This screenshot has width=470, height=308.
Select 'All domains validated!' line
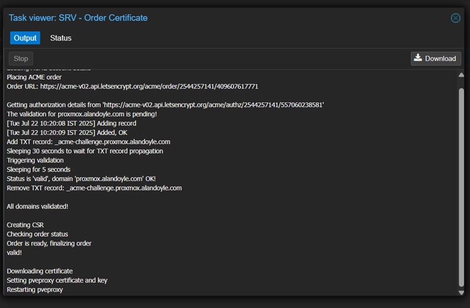coord(38,206)
